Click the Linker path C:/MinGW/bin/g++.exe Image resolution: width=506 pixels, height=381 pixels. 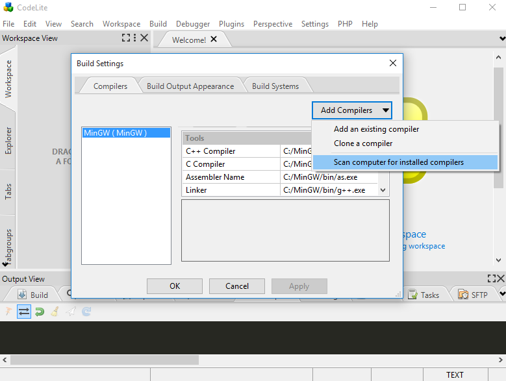(324, 190)
